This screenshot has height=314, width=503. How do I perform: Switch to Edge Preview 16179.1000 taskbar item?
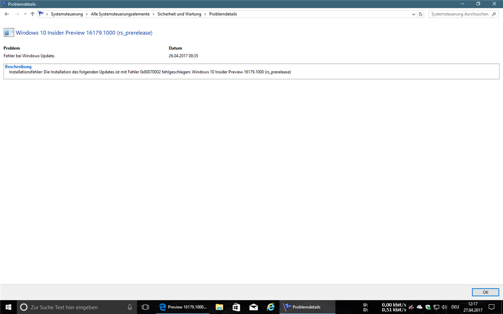[x=183, y=307]
